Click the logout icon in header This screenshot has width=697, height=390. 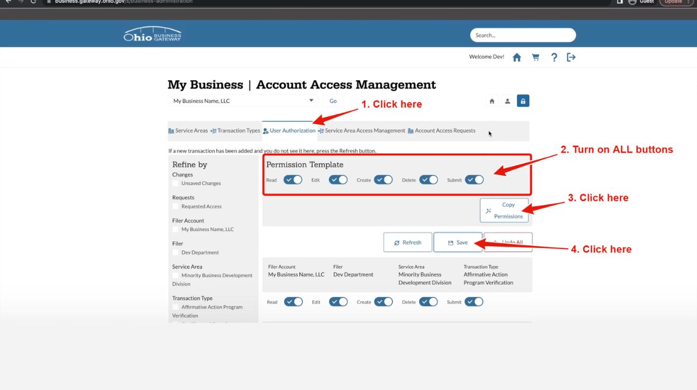pos(571,57)
